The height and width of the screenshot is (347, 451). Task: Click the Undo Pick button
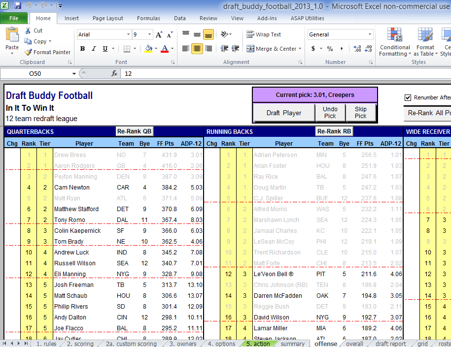click(x=330, y=113)
